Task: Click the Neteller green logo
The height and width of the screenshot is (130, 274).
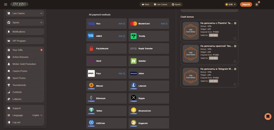Action: [x=133, y=61]
